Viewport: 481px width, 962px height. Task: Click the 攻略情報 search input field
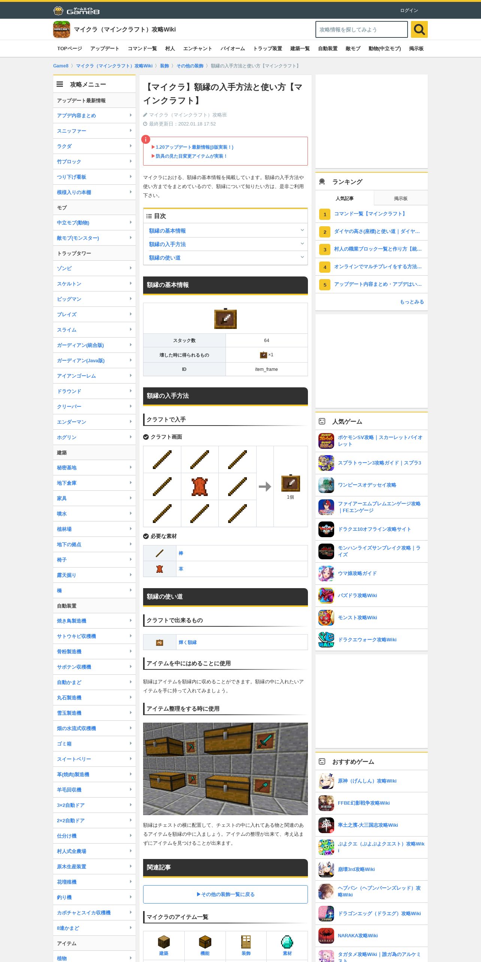point(361,30)
